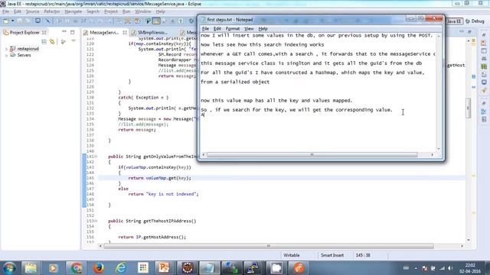Viewport: 490px width, 275px height.
Task: Open PowerPoint from the taskbar
Action: 164,268
